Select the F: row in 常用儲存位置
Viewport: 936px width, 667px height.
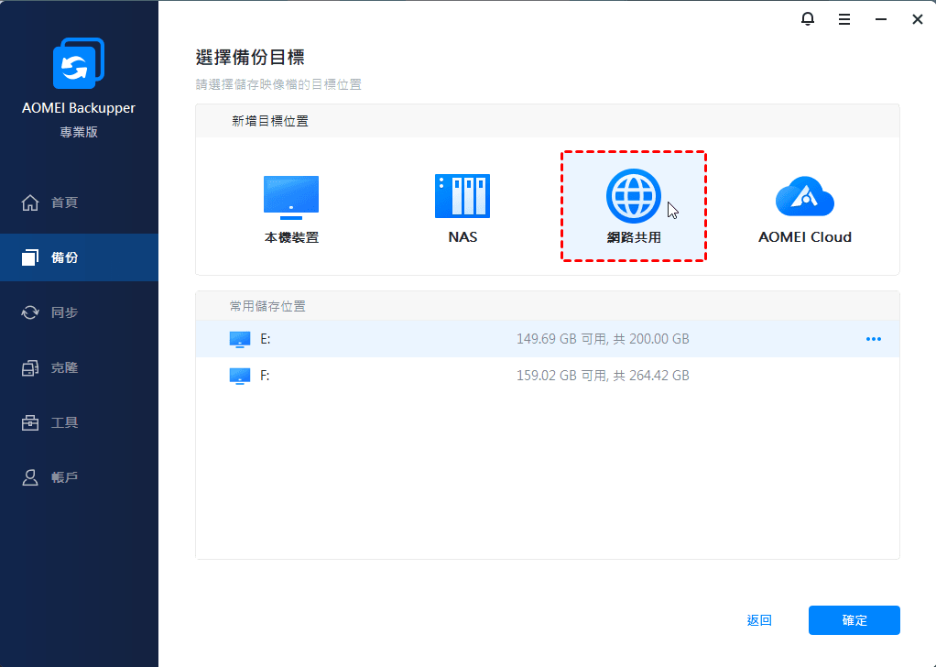coord(548,376)
